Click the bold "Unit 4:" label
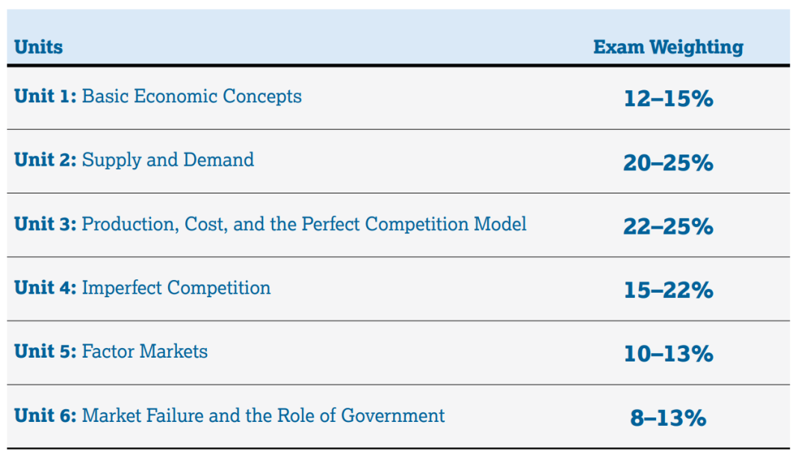The width and height of the screenshot is (807, 469). tap(46, 288)
